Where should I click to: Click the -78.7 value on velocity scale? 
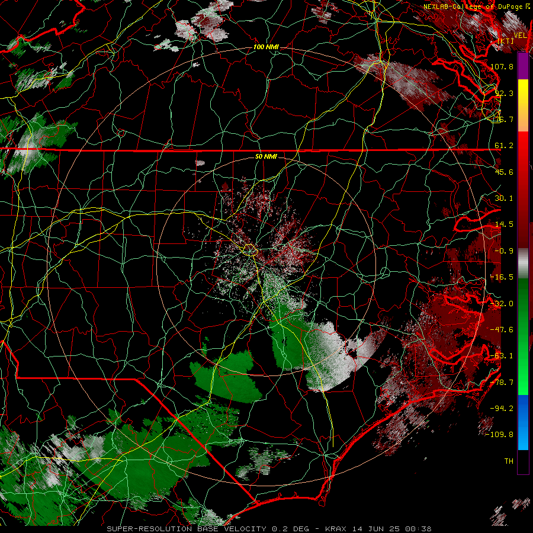coord(502,383)
